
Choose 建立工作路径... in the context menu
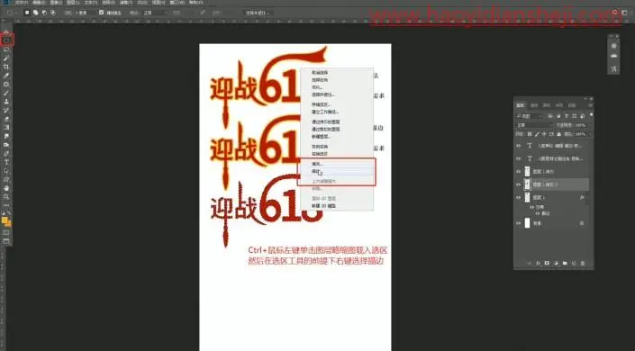point(325,112)
